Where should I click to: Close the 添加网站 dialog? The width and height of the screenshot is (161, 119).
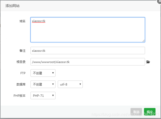pos(159,1)
